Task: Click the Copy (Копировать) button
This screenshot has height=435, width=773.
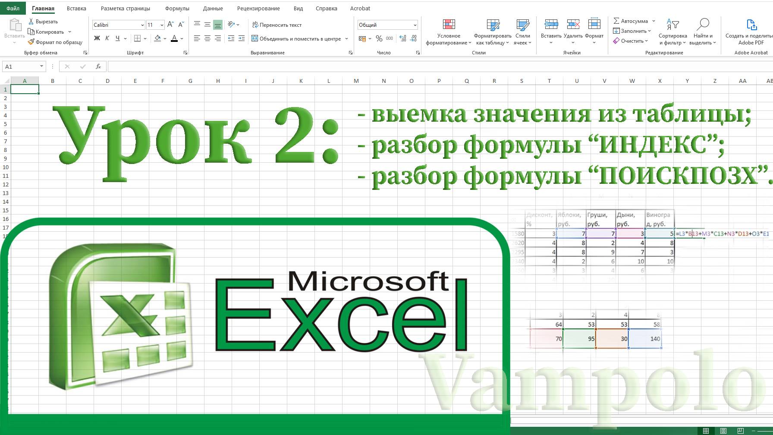Action: (x=46, y=32)
